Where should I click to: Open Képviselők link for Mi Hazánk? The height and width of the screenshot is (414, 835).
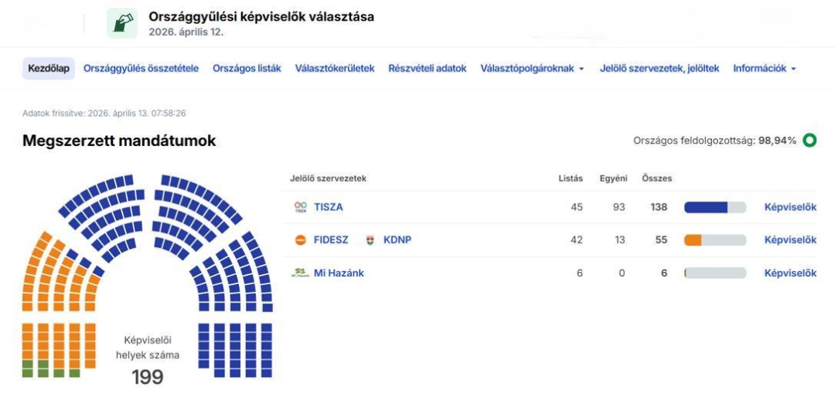click(789, 273)
